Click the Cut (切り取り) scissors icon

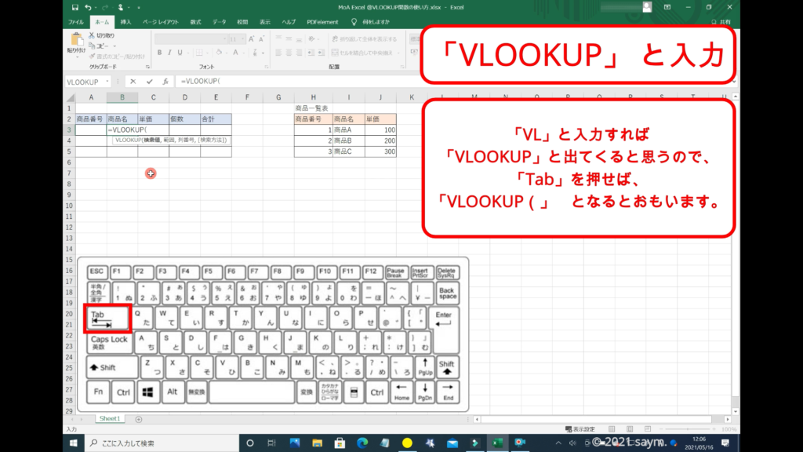coord(91,35)
